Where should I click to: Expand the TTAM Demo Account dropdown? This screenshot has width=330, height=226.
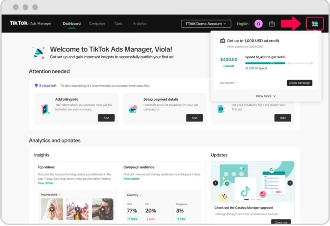tap(206, 24)
